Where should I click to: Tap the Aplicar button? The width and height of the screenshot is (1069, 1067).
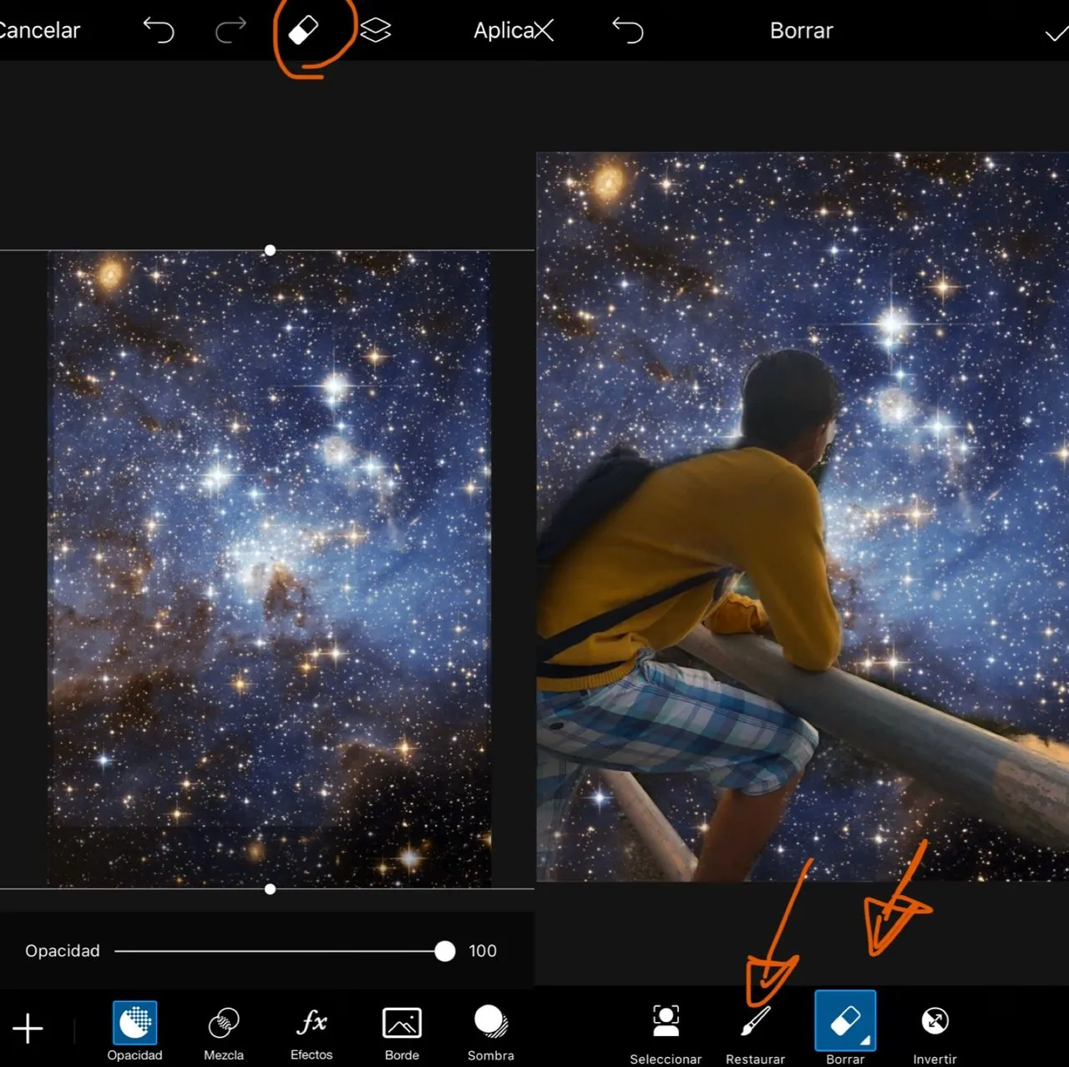point(504,31)
